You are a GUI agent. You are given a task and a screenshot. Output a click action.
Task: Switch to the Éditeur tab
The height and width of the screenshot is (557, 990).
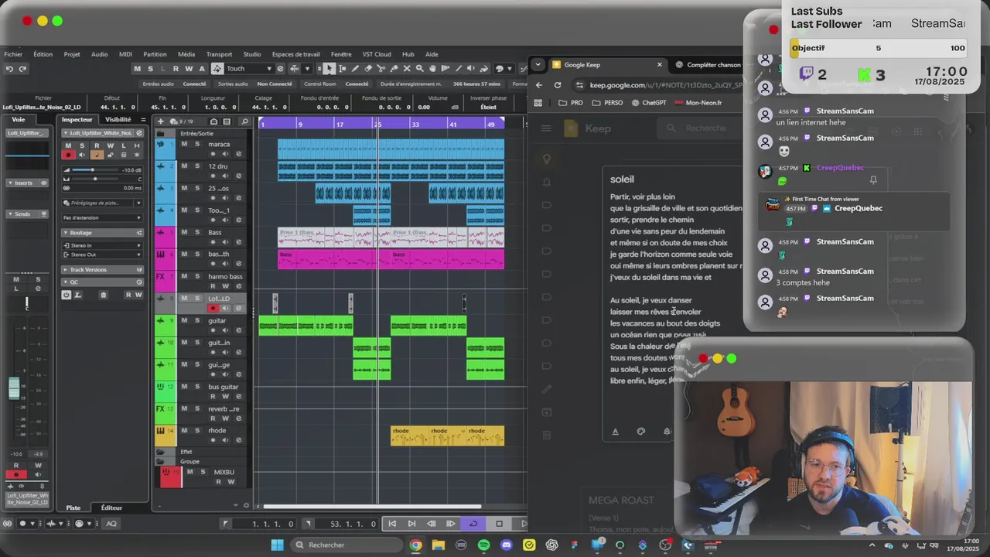click(x=111, y=507)
